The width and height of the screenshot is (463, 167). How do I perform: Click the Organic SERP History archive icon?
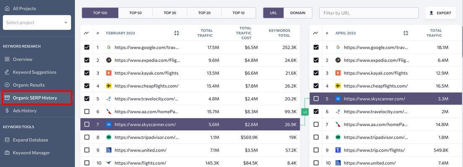tap(7, 98)
